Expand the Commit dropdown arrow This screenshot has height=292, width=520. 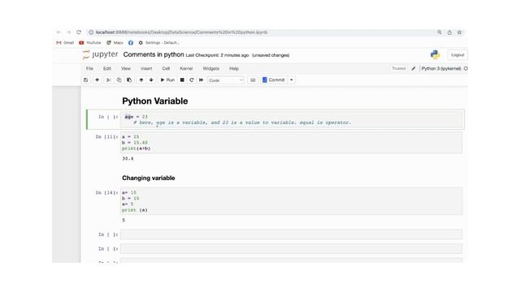coord(292,79)
